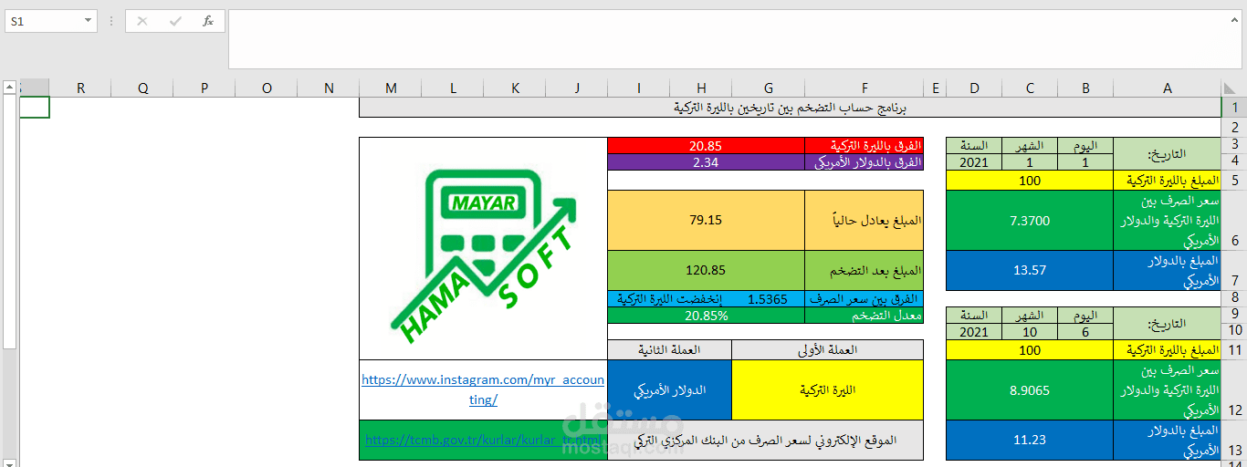This screenshot has width=1247, height=467.
Task: Click exchange rate cell 7.3700
Action: [x=1030, y=220]
